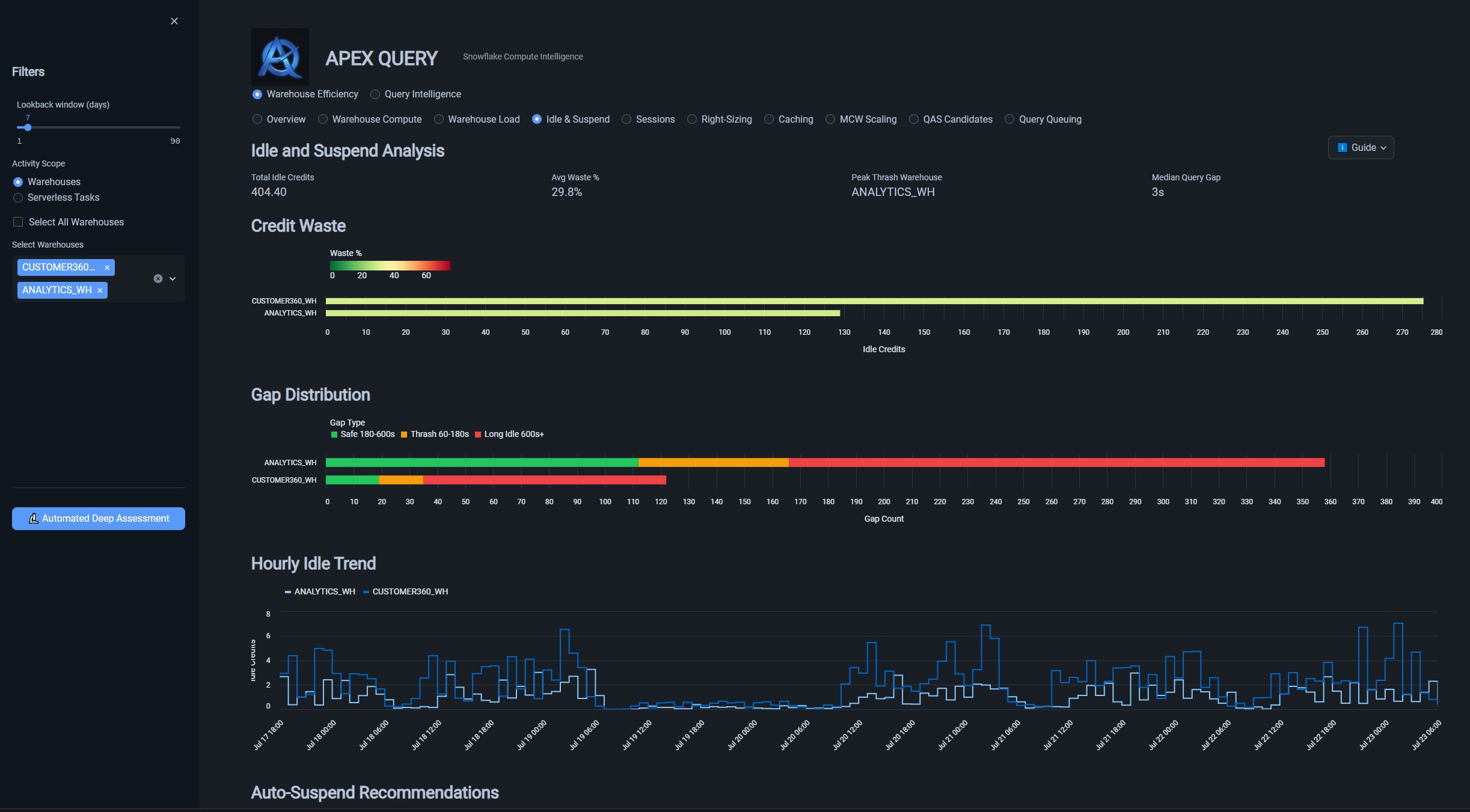1470x812 pixels.
Task: Click the info icon in Guide button
Action: click(x=1342, y=148)
